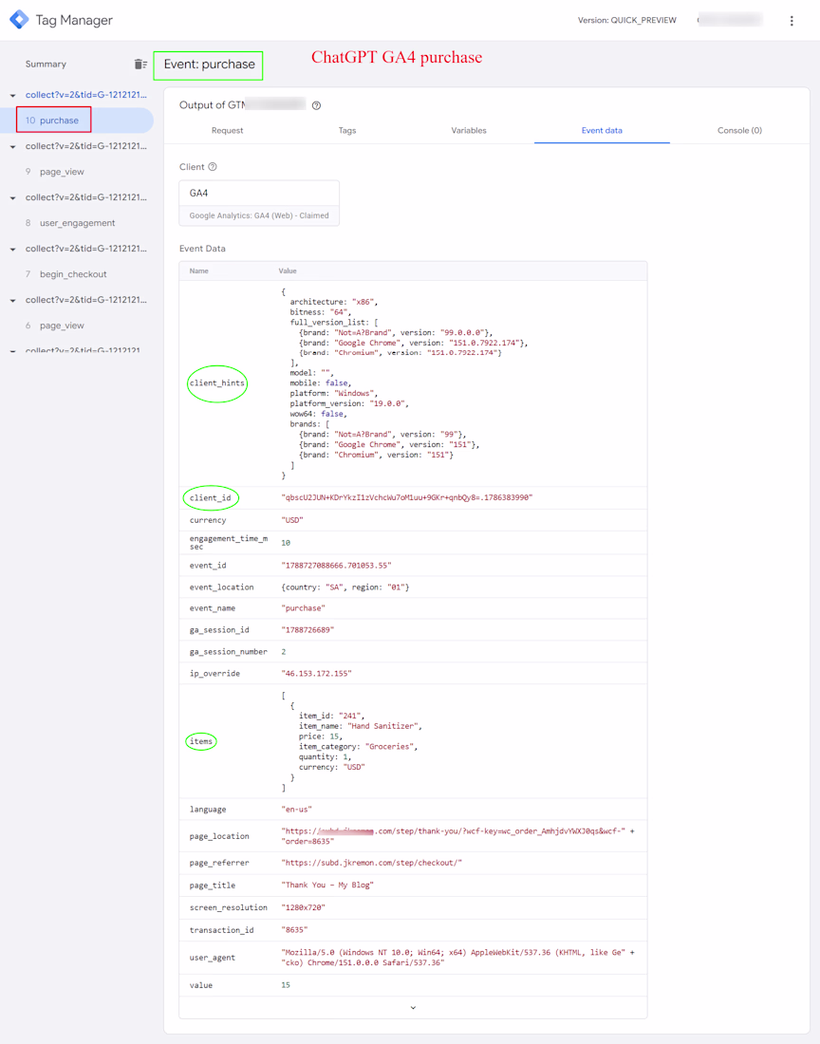Screen dimensions: 820x1044
Task: Click the client_id row name
Action: (211, 498)
